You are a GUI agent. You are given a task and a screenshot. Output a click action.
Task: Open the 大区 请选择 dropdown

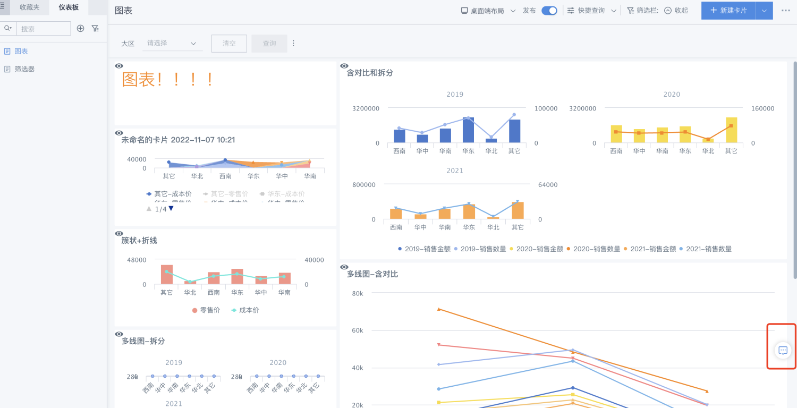(172, 43)
